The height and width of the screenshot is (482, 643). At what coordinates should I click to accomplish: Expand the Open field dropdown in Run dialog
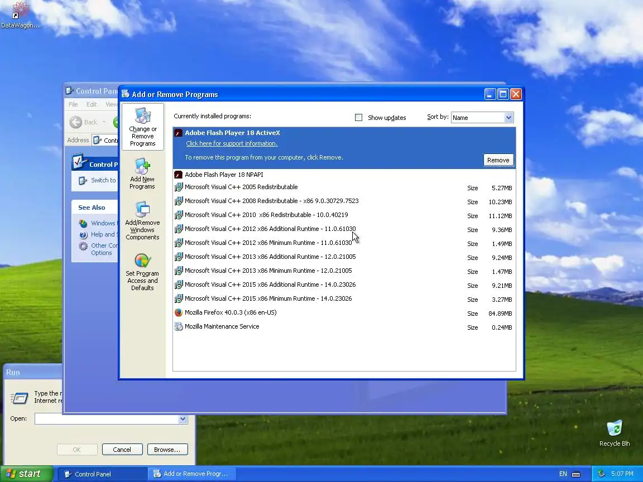point(183,419)
